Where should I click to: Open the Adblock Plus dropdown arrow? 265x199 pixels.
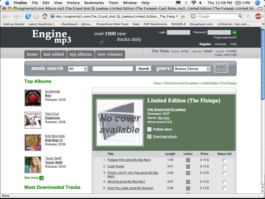[x=263, y=16]
